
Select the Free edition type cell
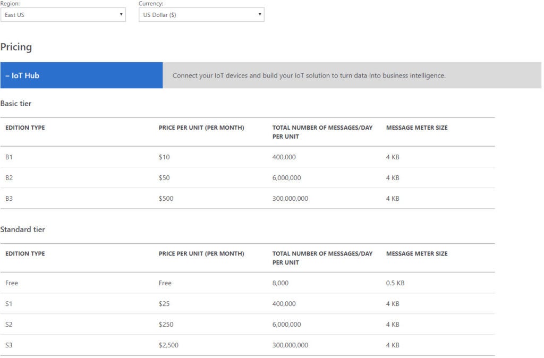(12, 283)
